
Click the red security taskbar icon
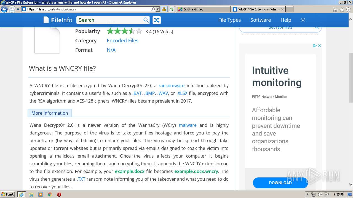(x=59, y=194)
